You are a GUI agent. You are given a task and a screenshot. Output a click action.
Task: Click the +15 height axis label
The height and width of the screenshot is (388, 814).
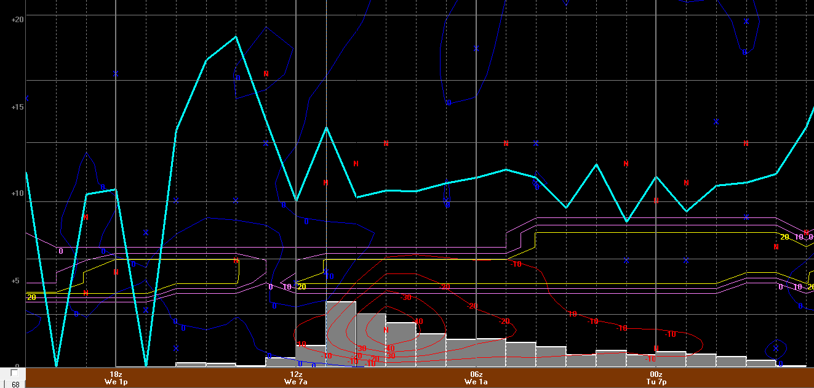[x=17, y=107]
